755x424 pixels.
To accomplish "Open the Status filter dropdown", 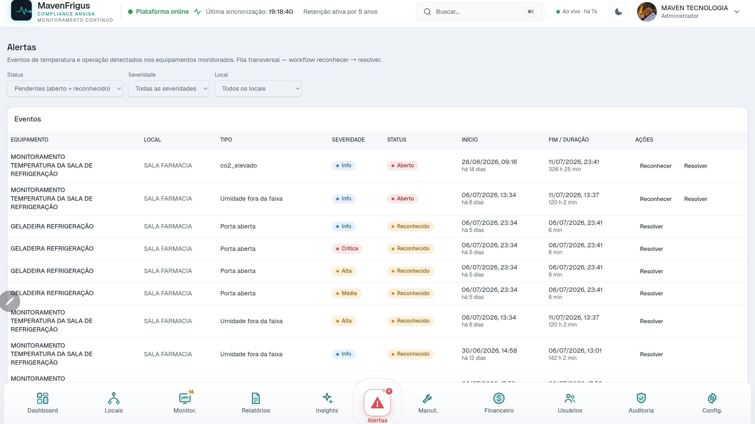I will coord(65,88).
